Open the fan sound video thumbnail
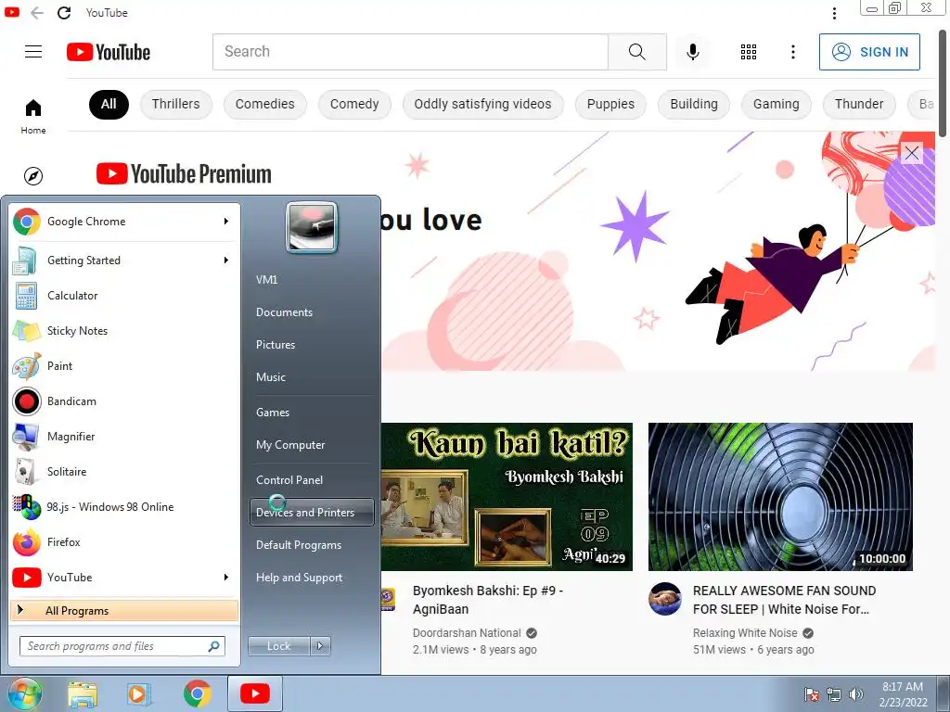This screenshot has height=712, width=950. (780, 497)
